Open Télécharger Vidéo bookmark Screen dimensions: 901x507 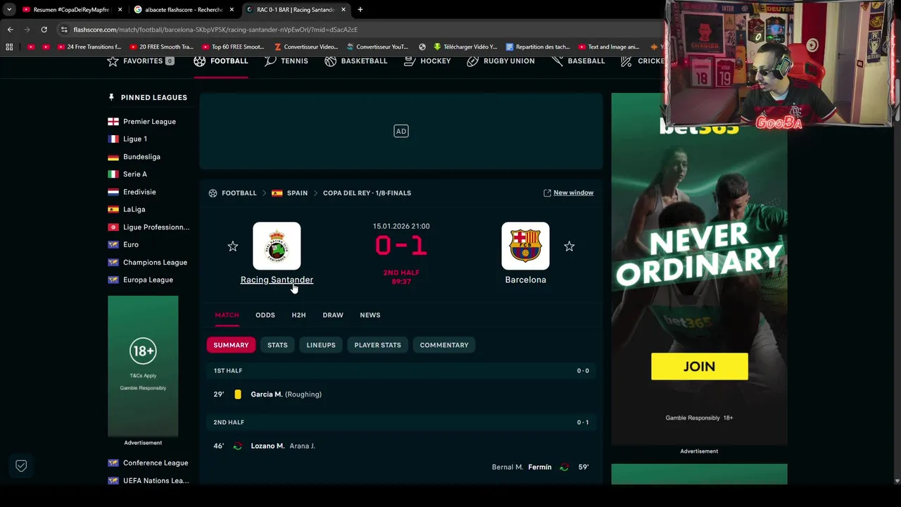465,47
